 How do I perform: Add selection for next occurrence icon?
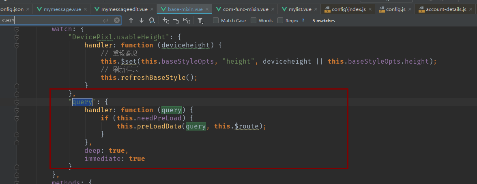[165, 20]
